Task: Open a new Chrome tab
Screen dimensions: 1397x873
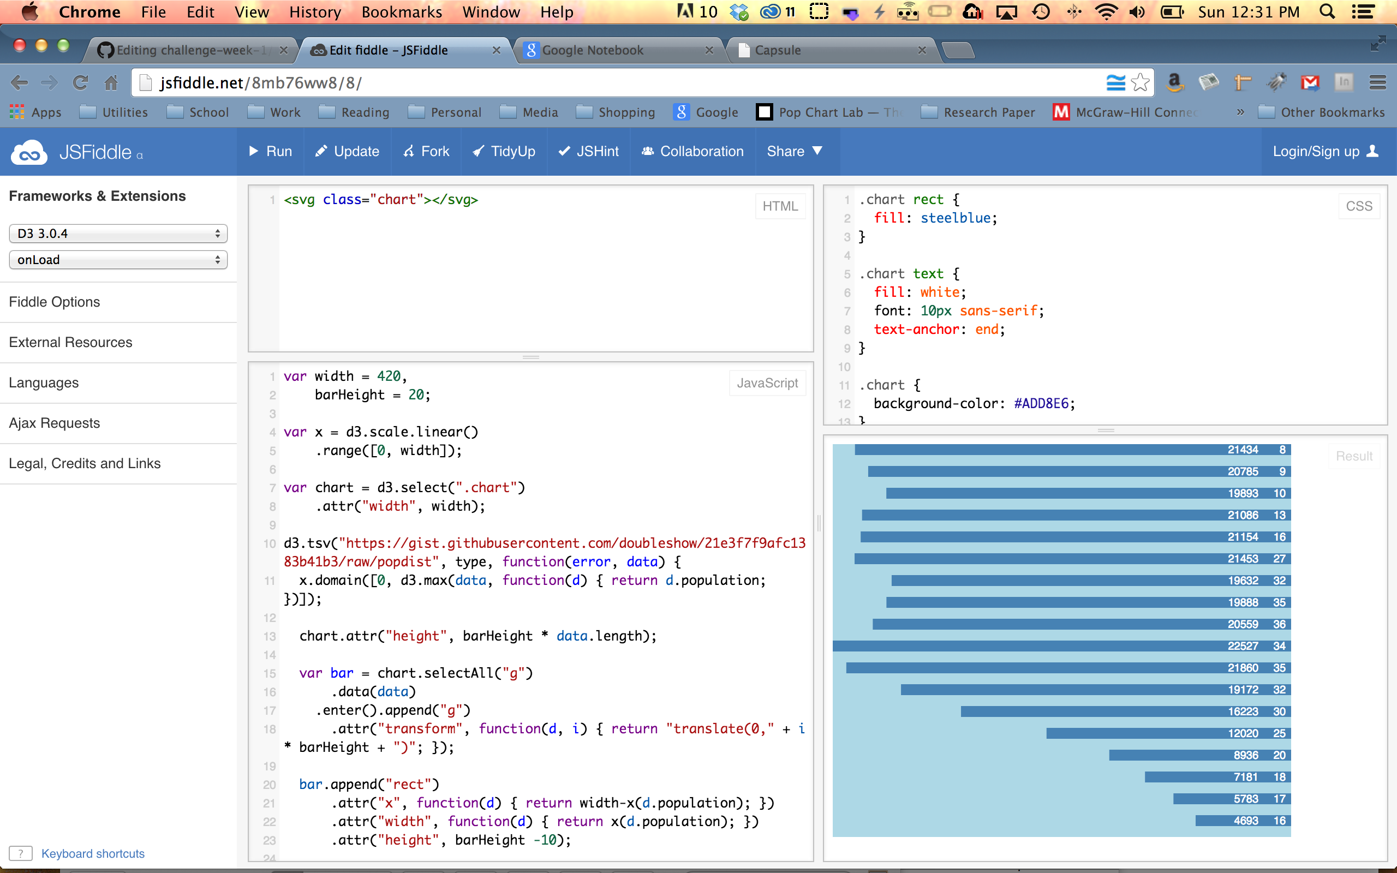Action: click(958, 51)
